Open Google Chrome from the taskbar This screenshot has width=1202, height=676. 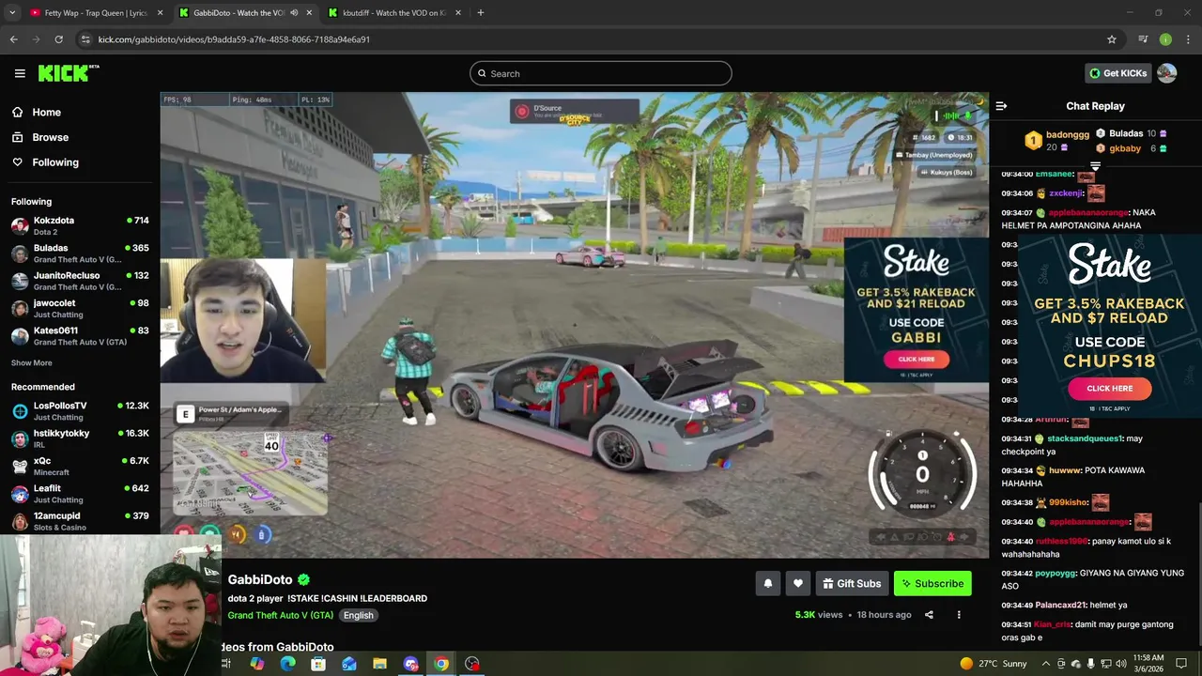click(441, 664)
